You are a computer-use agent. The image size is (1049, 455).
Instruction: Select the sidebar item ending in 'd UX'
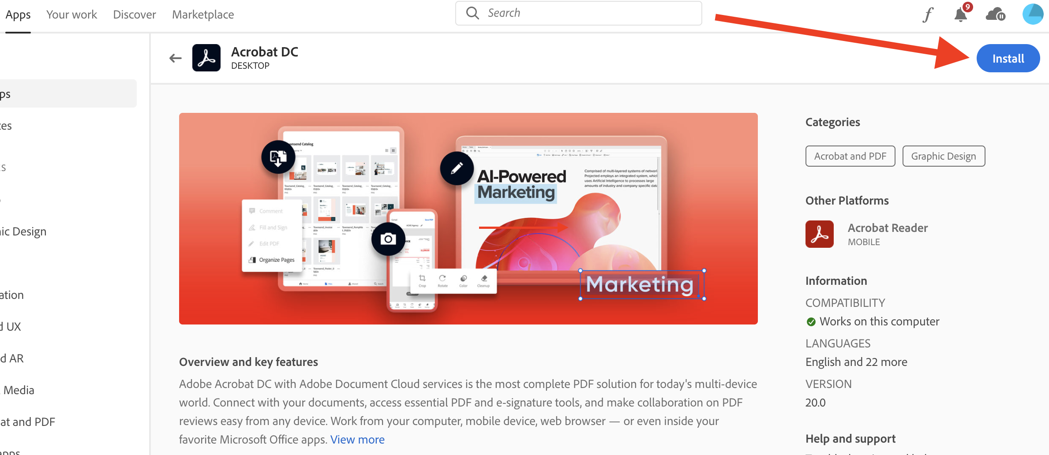pos(11,327)
